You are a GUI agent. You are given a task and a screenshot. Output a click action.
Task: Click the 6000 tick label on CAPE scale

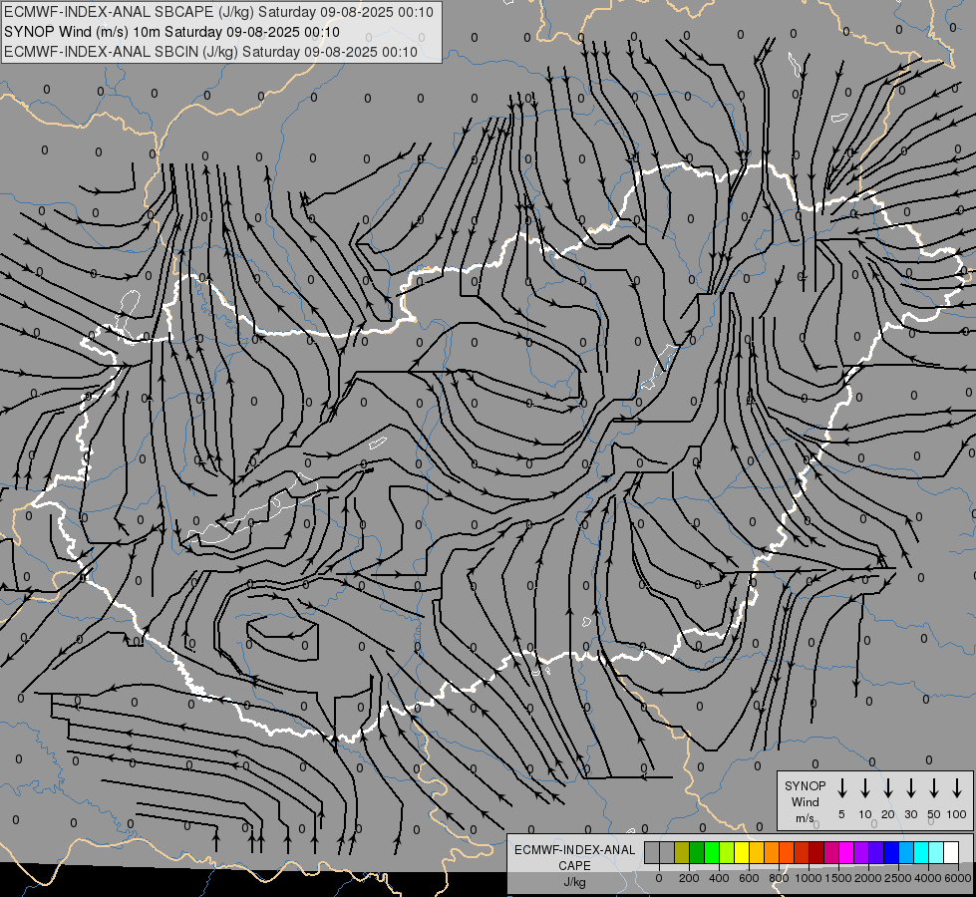958,878
